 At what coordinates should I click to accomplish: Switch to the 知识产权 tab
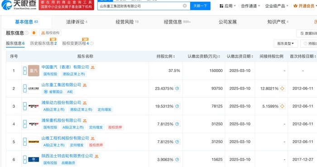(x=278, y=22)
